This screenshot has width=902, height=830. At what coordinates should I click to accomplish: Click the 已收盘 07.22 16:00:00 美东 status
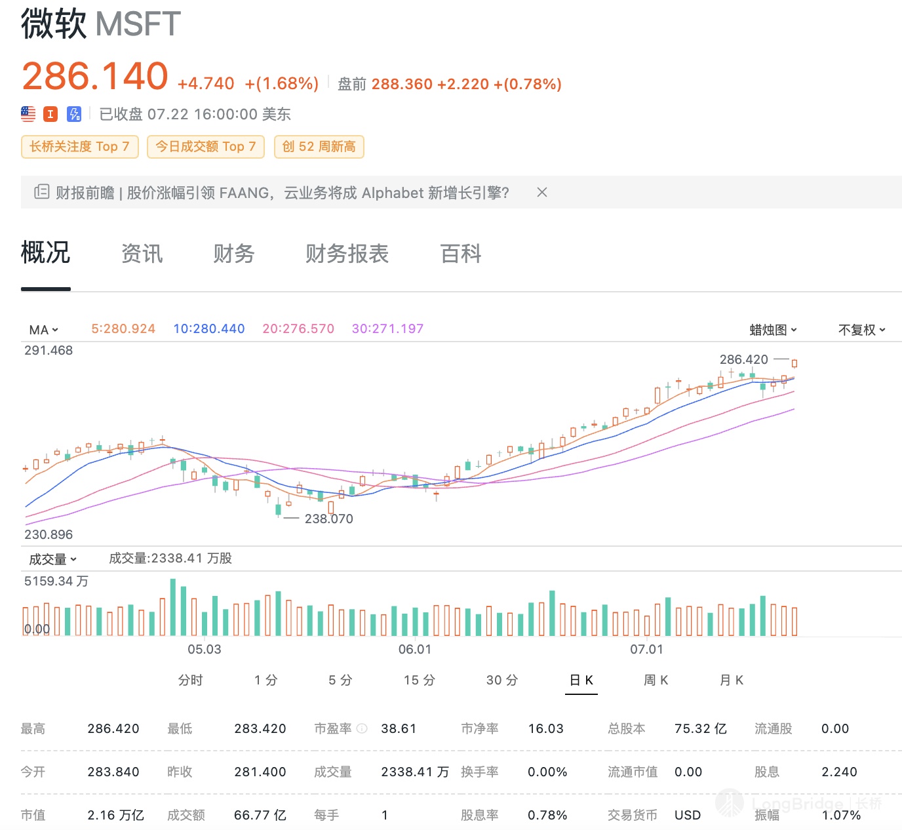(195, 114)
